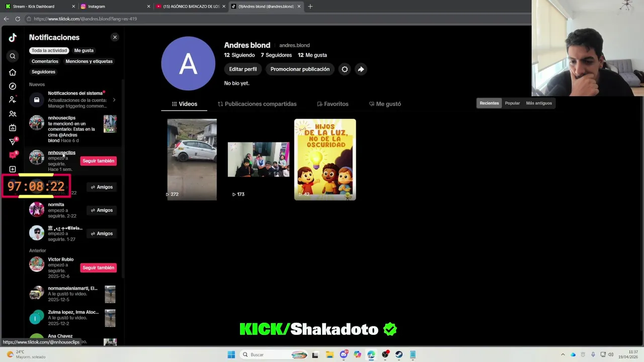Select the Me gusta notifications filter
The width and height of the screenshot is (644, 362).
(84, 50)
